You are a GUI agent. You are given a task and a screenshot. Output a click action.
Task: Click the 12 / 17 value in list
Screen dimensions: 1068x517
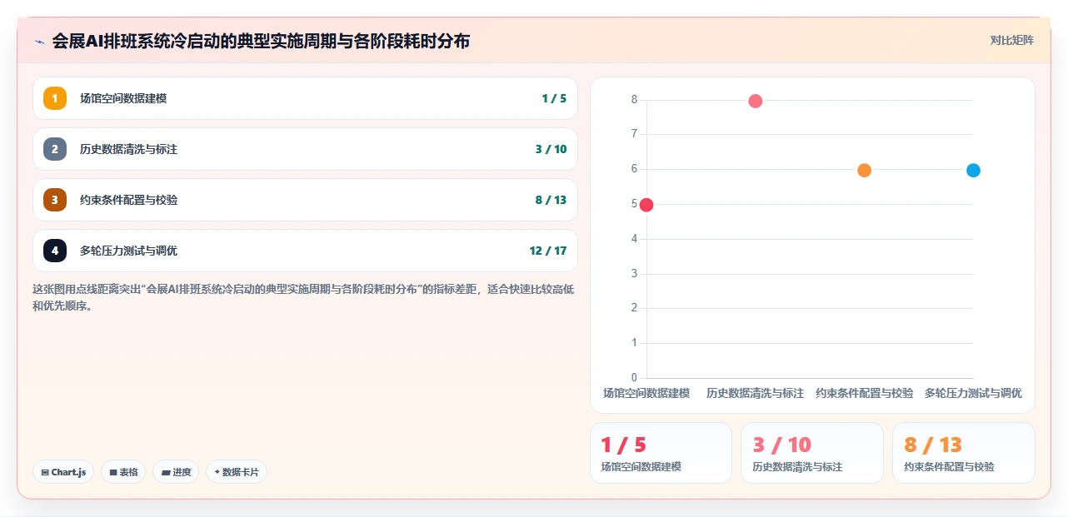[x=547, y=251]
